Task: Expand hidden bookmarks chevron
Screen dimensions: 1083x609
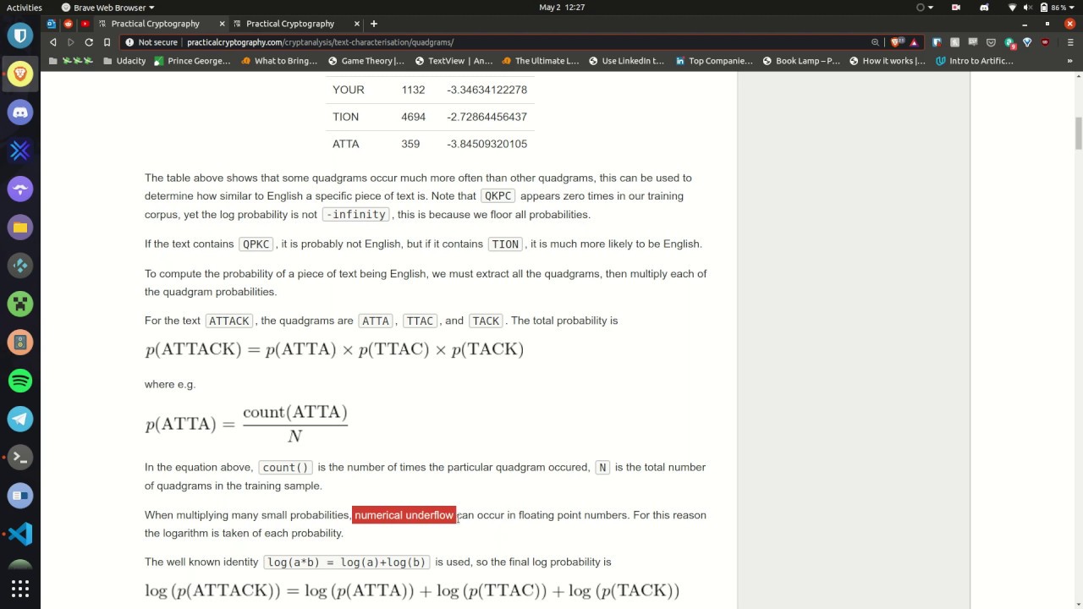Action: 1069,61
